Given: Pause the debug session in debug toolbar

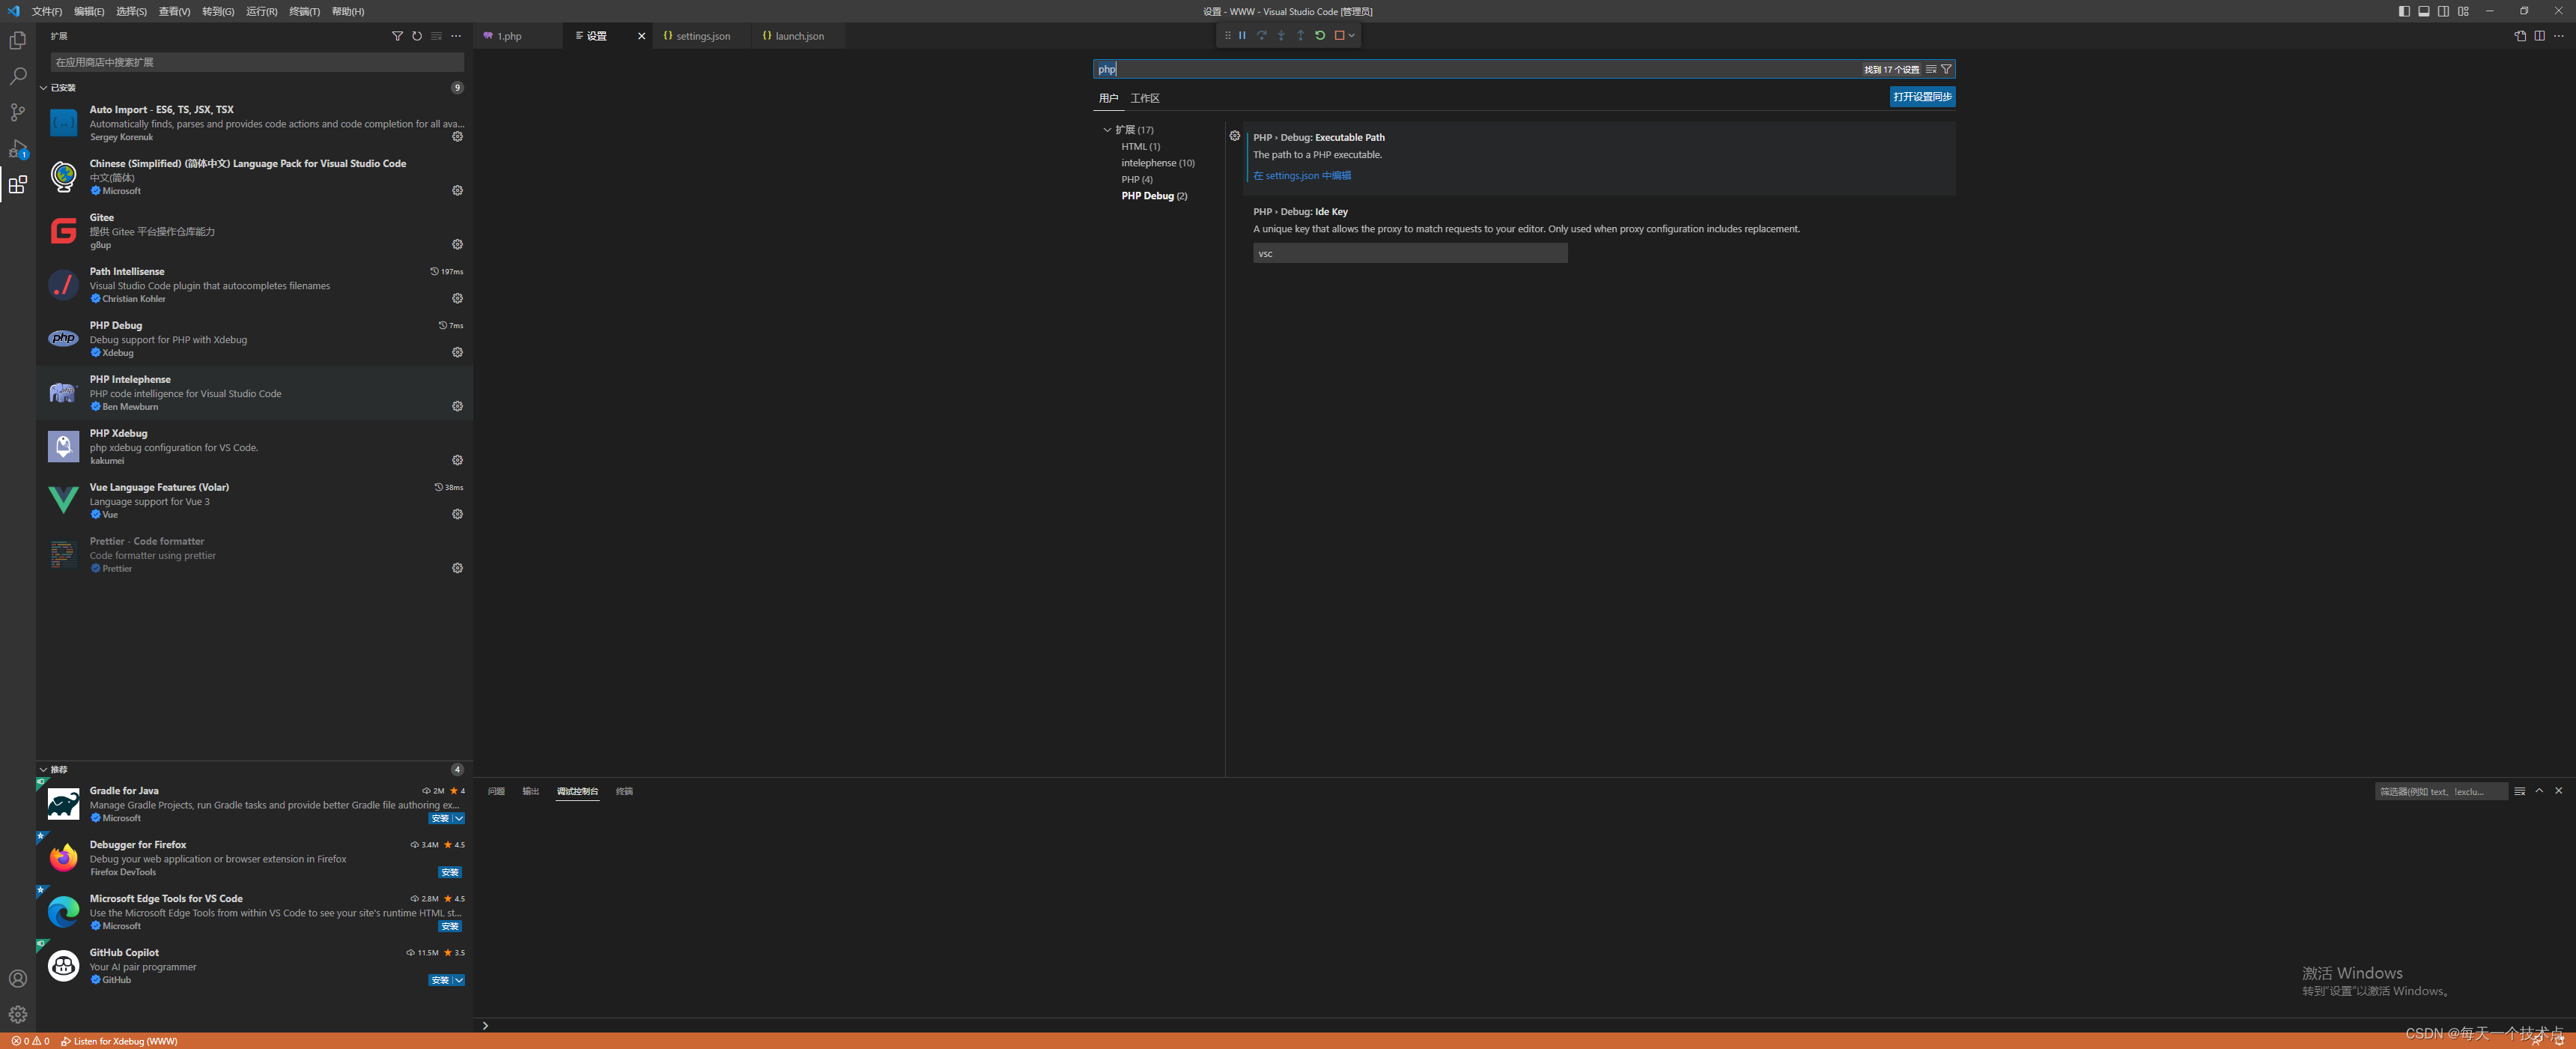Looking at the screenshot, I should click(1242, 35).
